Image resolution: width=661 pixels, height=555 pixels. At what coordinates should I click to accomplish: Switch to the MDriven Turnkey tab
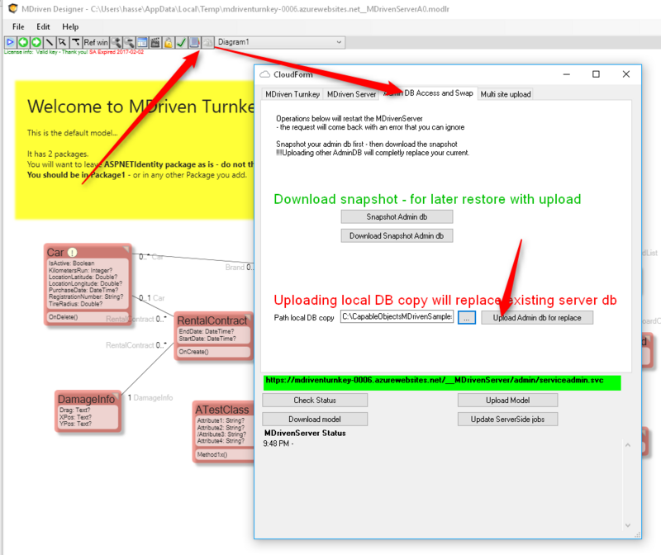(x=292, y=94)
